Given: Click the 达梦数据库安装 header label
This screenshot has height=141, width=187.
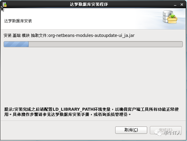Looking at the screenshot, I should point(18,21).
